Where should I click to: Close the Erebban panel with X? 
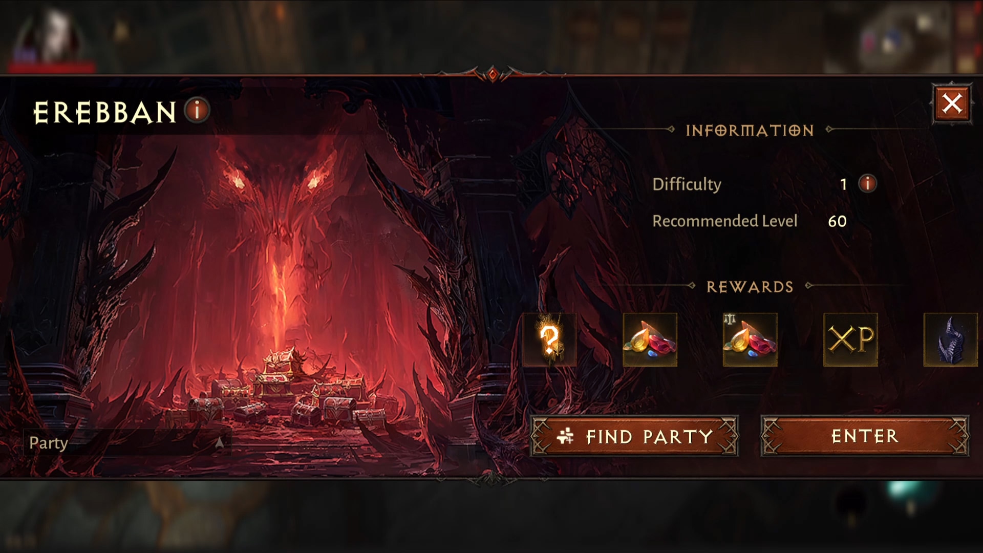pos(952,104)
